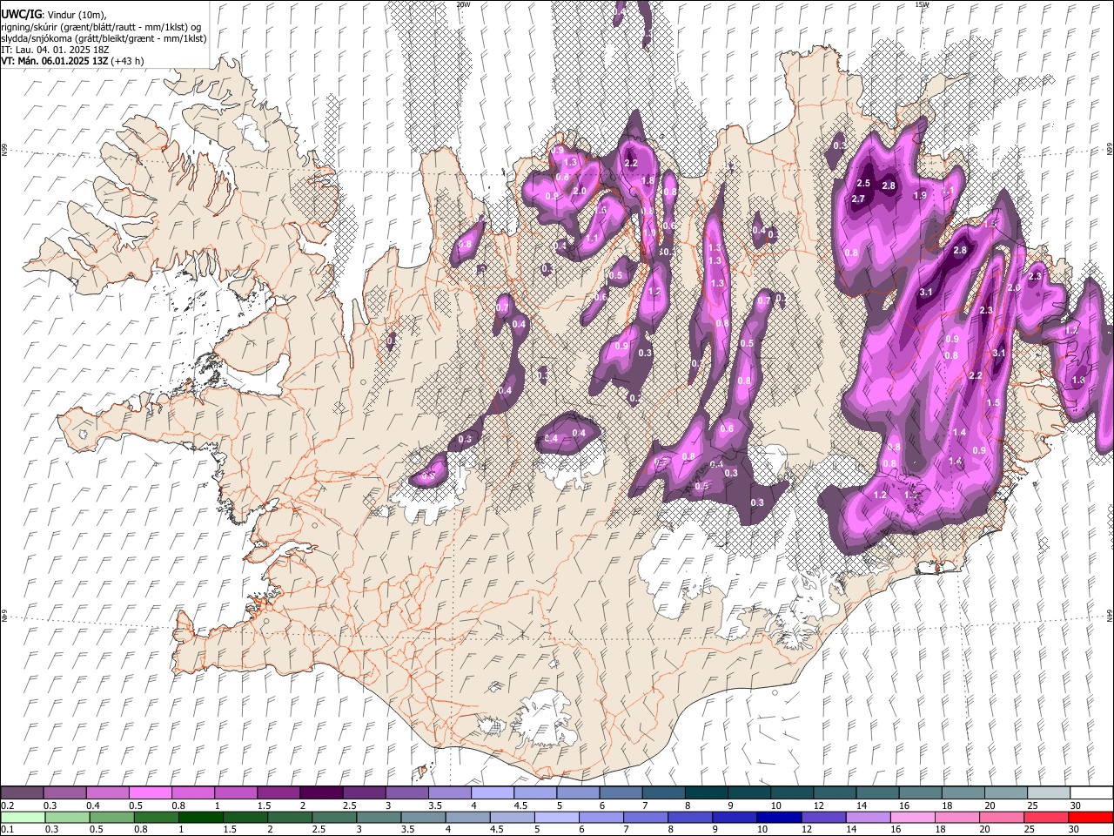Click the UWC/IG title text
The height and width of the screenshot is (836, 1114).
pos(21,14)
